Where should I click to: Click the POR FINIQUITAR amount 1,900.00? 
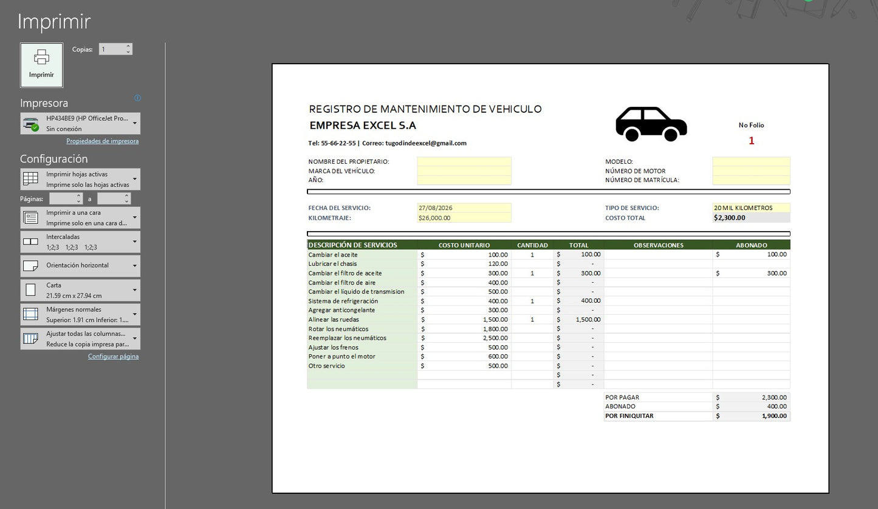pyautogui.click(x=774, y=416)
